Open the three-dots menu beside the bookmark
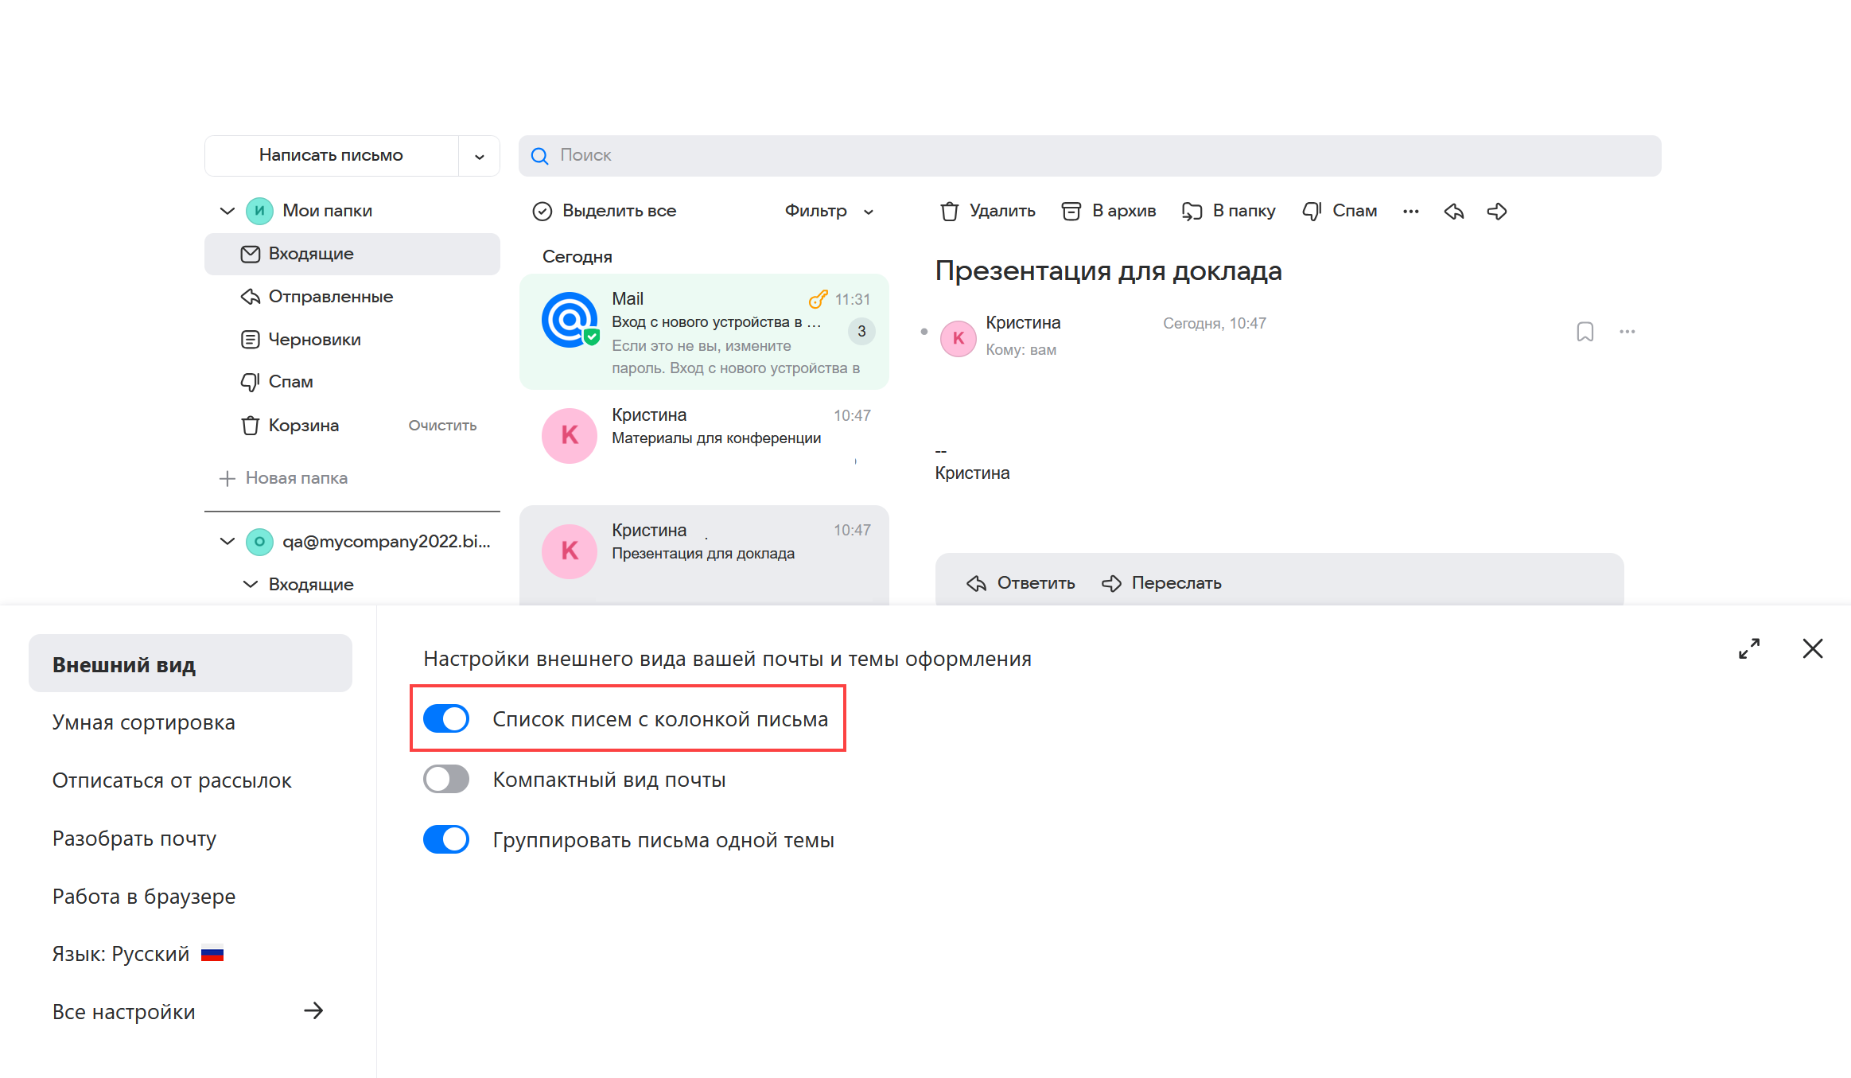 (1627, 332)
